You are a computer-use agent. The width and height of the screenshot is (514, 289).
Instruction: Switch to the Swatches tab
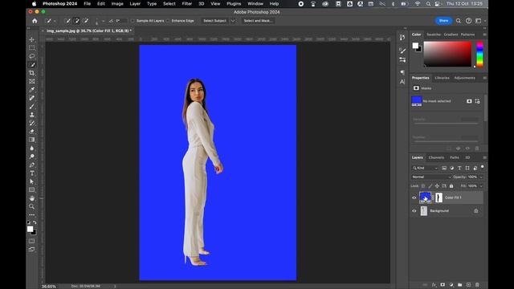(434, 35)
